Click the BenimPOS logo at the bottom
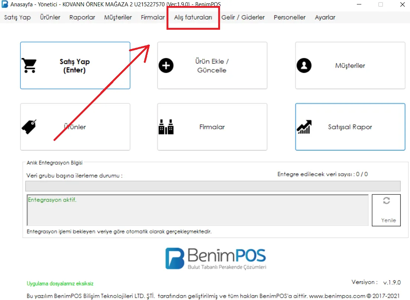 click(216, 258)
